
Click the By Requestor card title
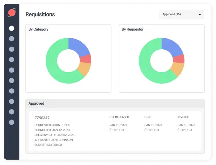click(x=132, y=29)
